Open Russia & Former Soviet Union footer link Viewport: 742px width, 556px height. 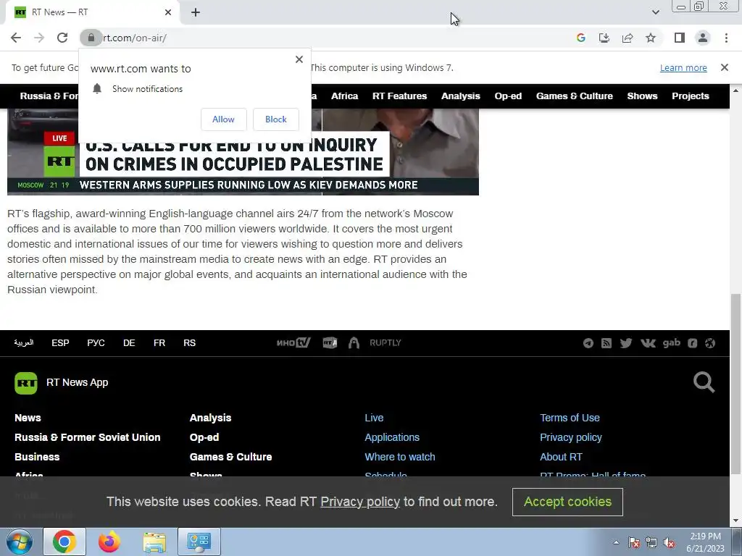[88, 437]
